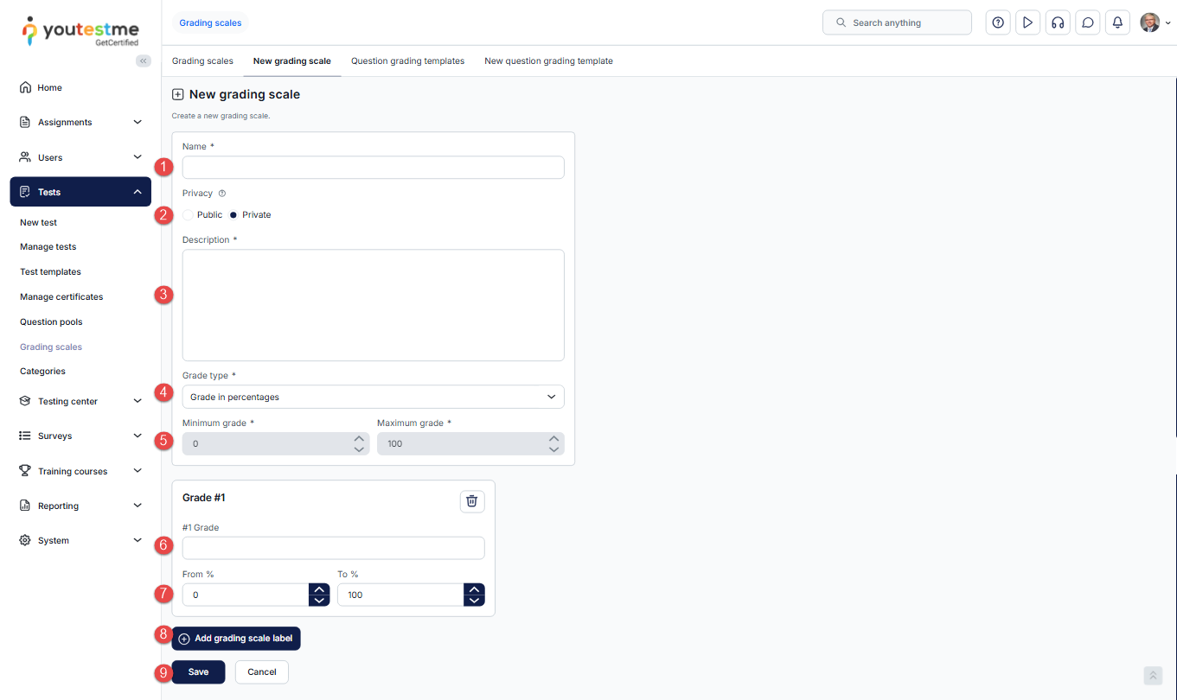Click the Reporting calendar icon

click(x=25, y=506)
